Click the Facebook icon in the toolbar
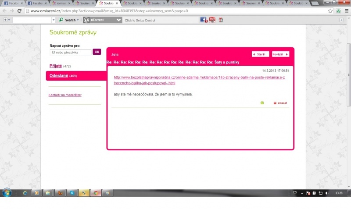 (204, 20)
